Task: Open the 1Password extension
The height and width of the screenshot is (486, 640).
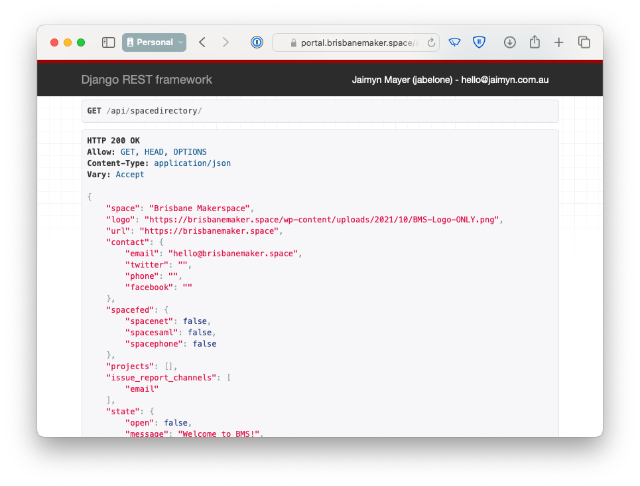Action: point(257,42)
